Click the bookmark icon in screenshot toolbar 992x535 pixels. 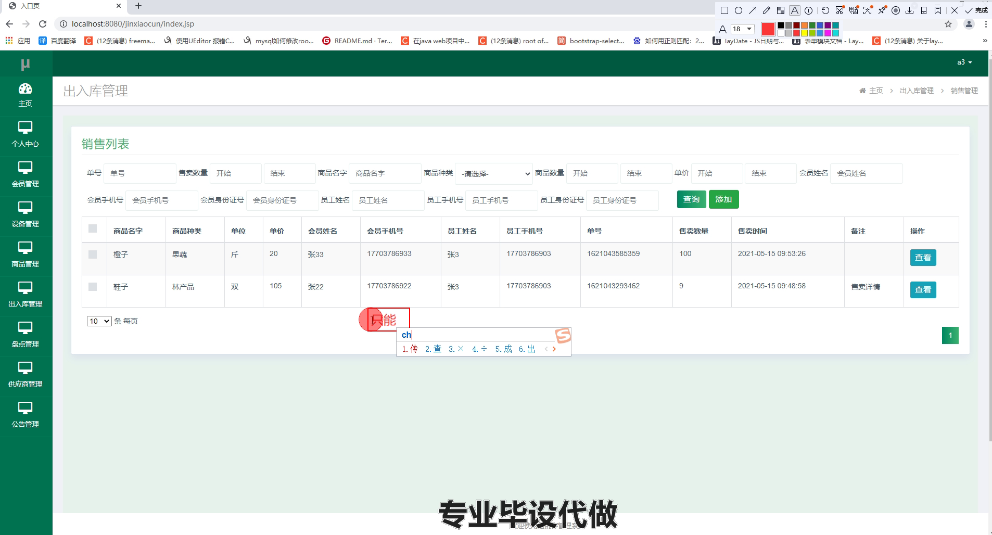(938, 10)
